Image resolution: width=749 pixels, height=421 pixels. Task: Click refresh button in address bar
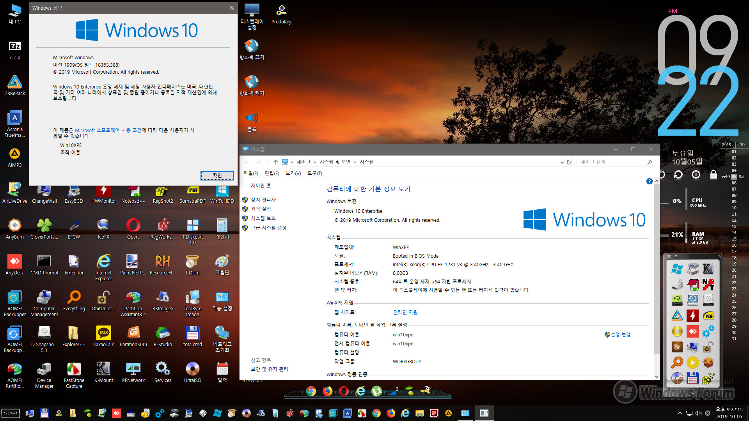coord(569,162)
